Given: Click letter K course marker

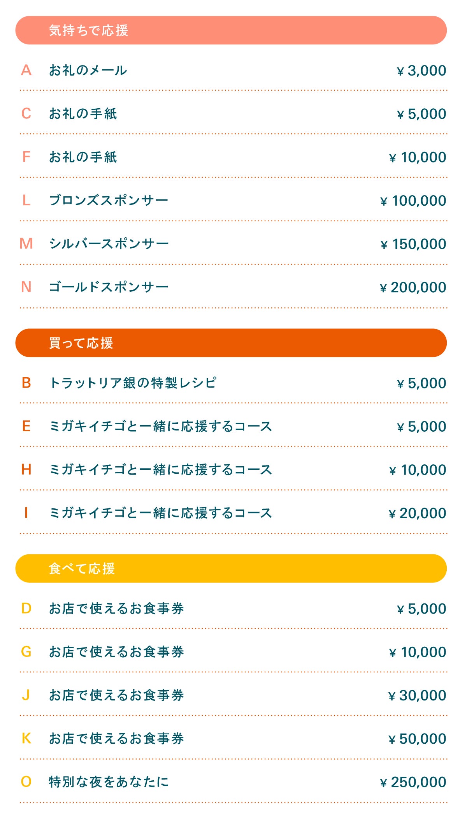Looking at the screenshot, I should (26, 739).
